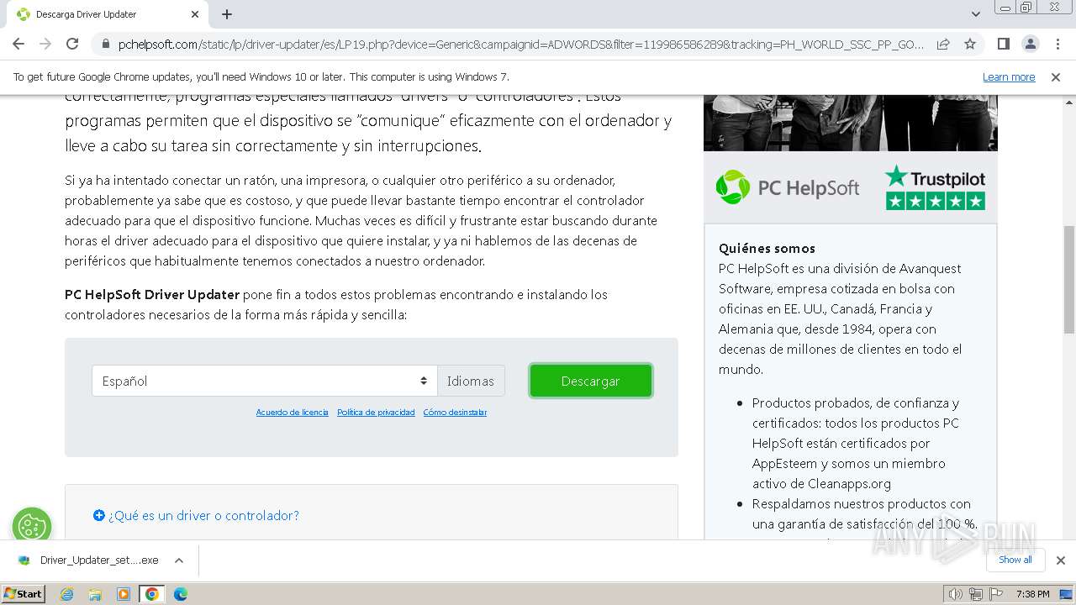Viewport: 1076px width, 605px height.
Task: Click the Quiénes somos heading
Action: coord(767,248)
